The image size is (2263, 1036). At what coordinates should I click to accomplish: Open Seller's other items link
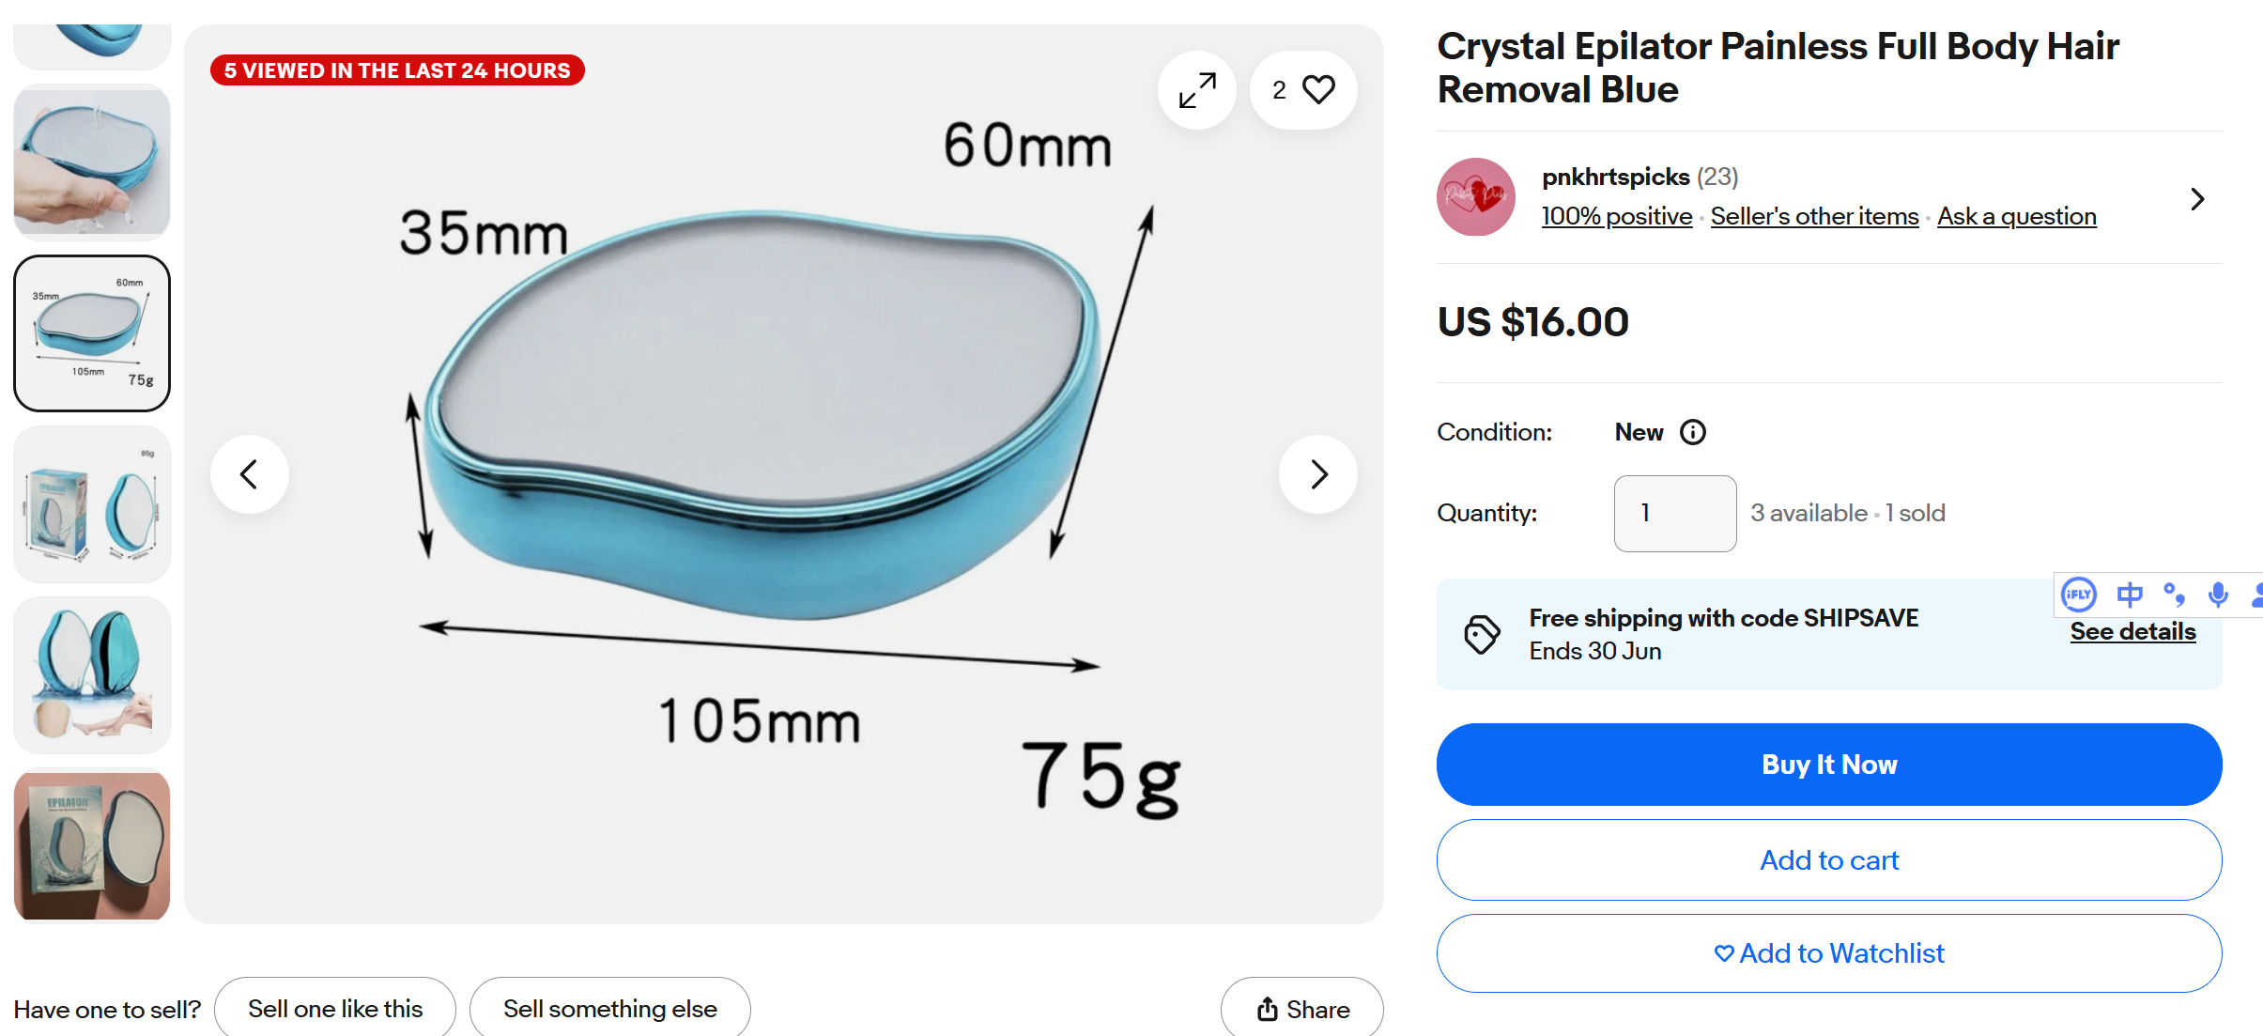(1814, 216)
